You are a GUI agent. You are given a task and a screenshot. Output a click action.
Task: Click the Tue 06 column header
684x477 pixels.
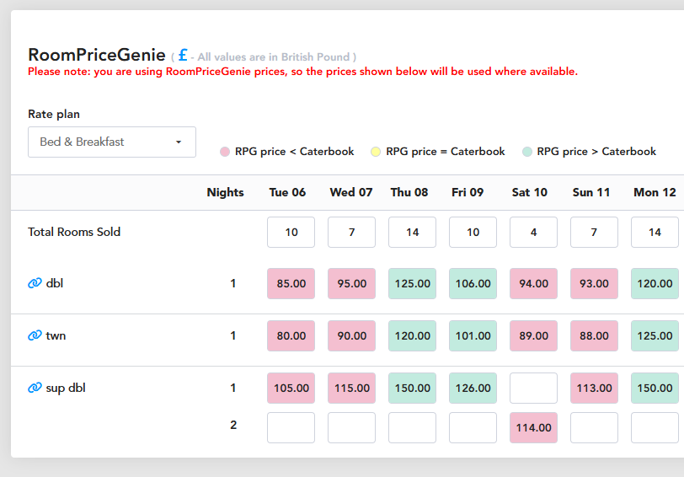tap(287, 192)
